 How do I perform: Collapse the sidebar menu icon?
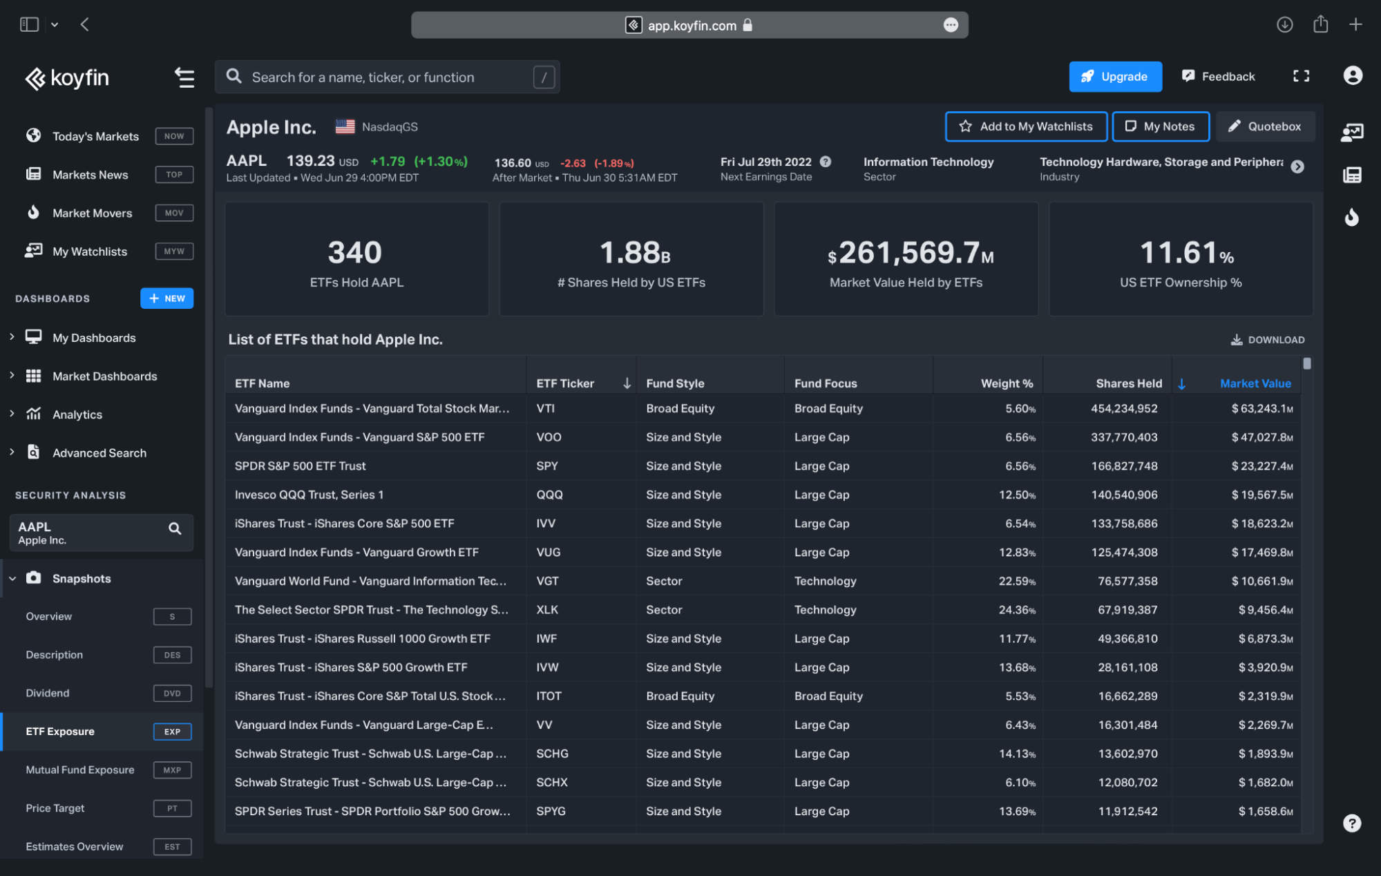[x=184, y=77]
